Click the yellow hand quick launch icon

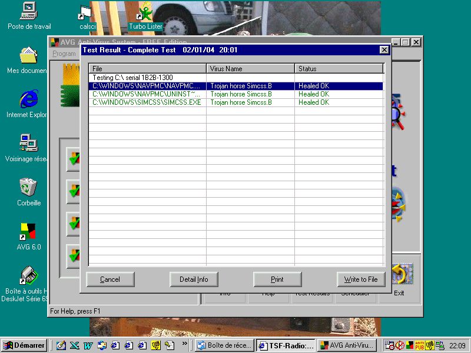point(155,345)
